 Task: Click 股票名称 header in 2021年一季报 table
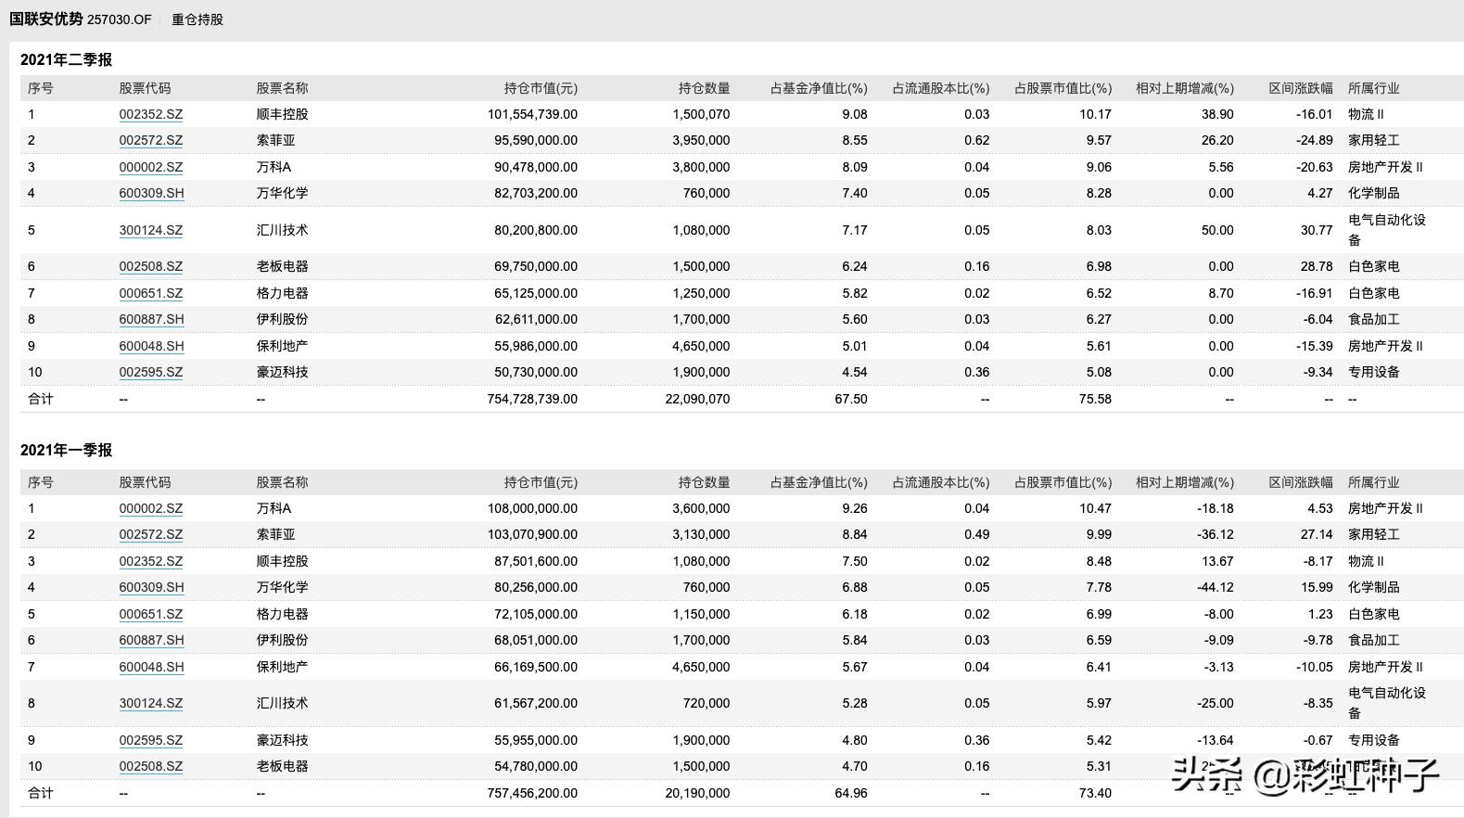coord(282,482)
